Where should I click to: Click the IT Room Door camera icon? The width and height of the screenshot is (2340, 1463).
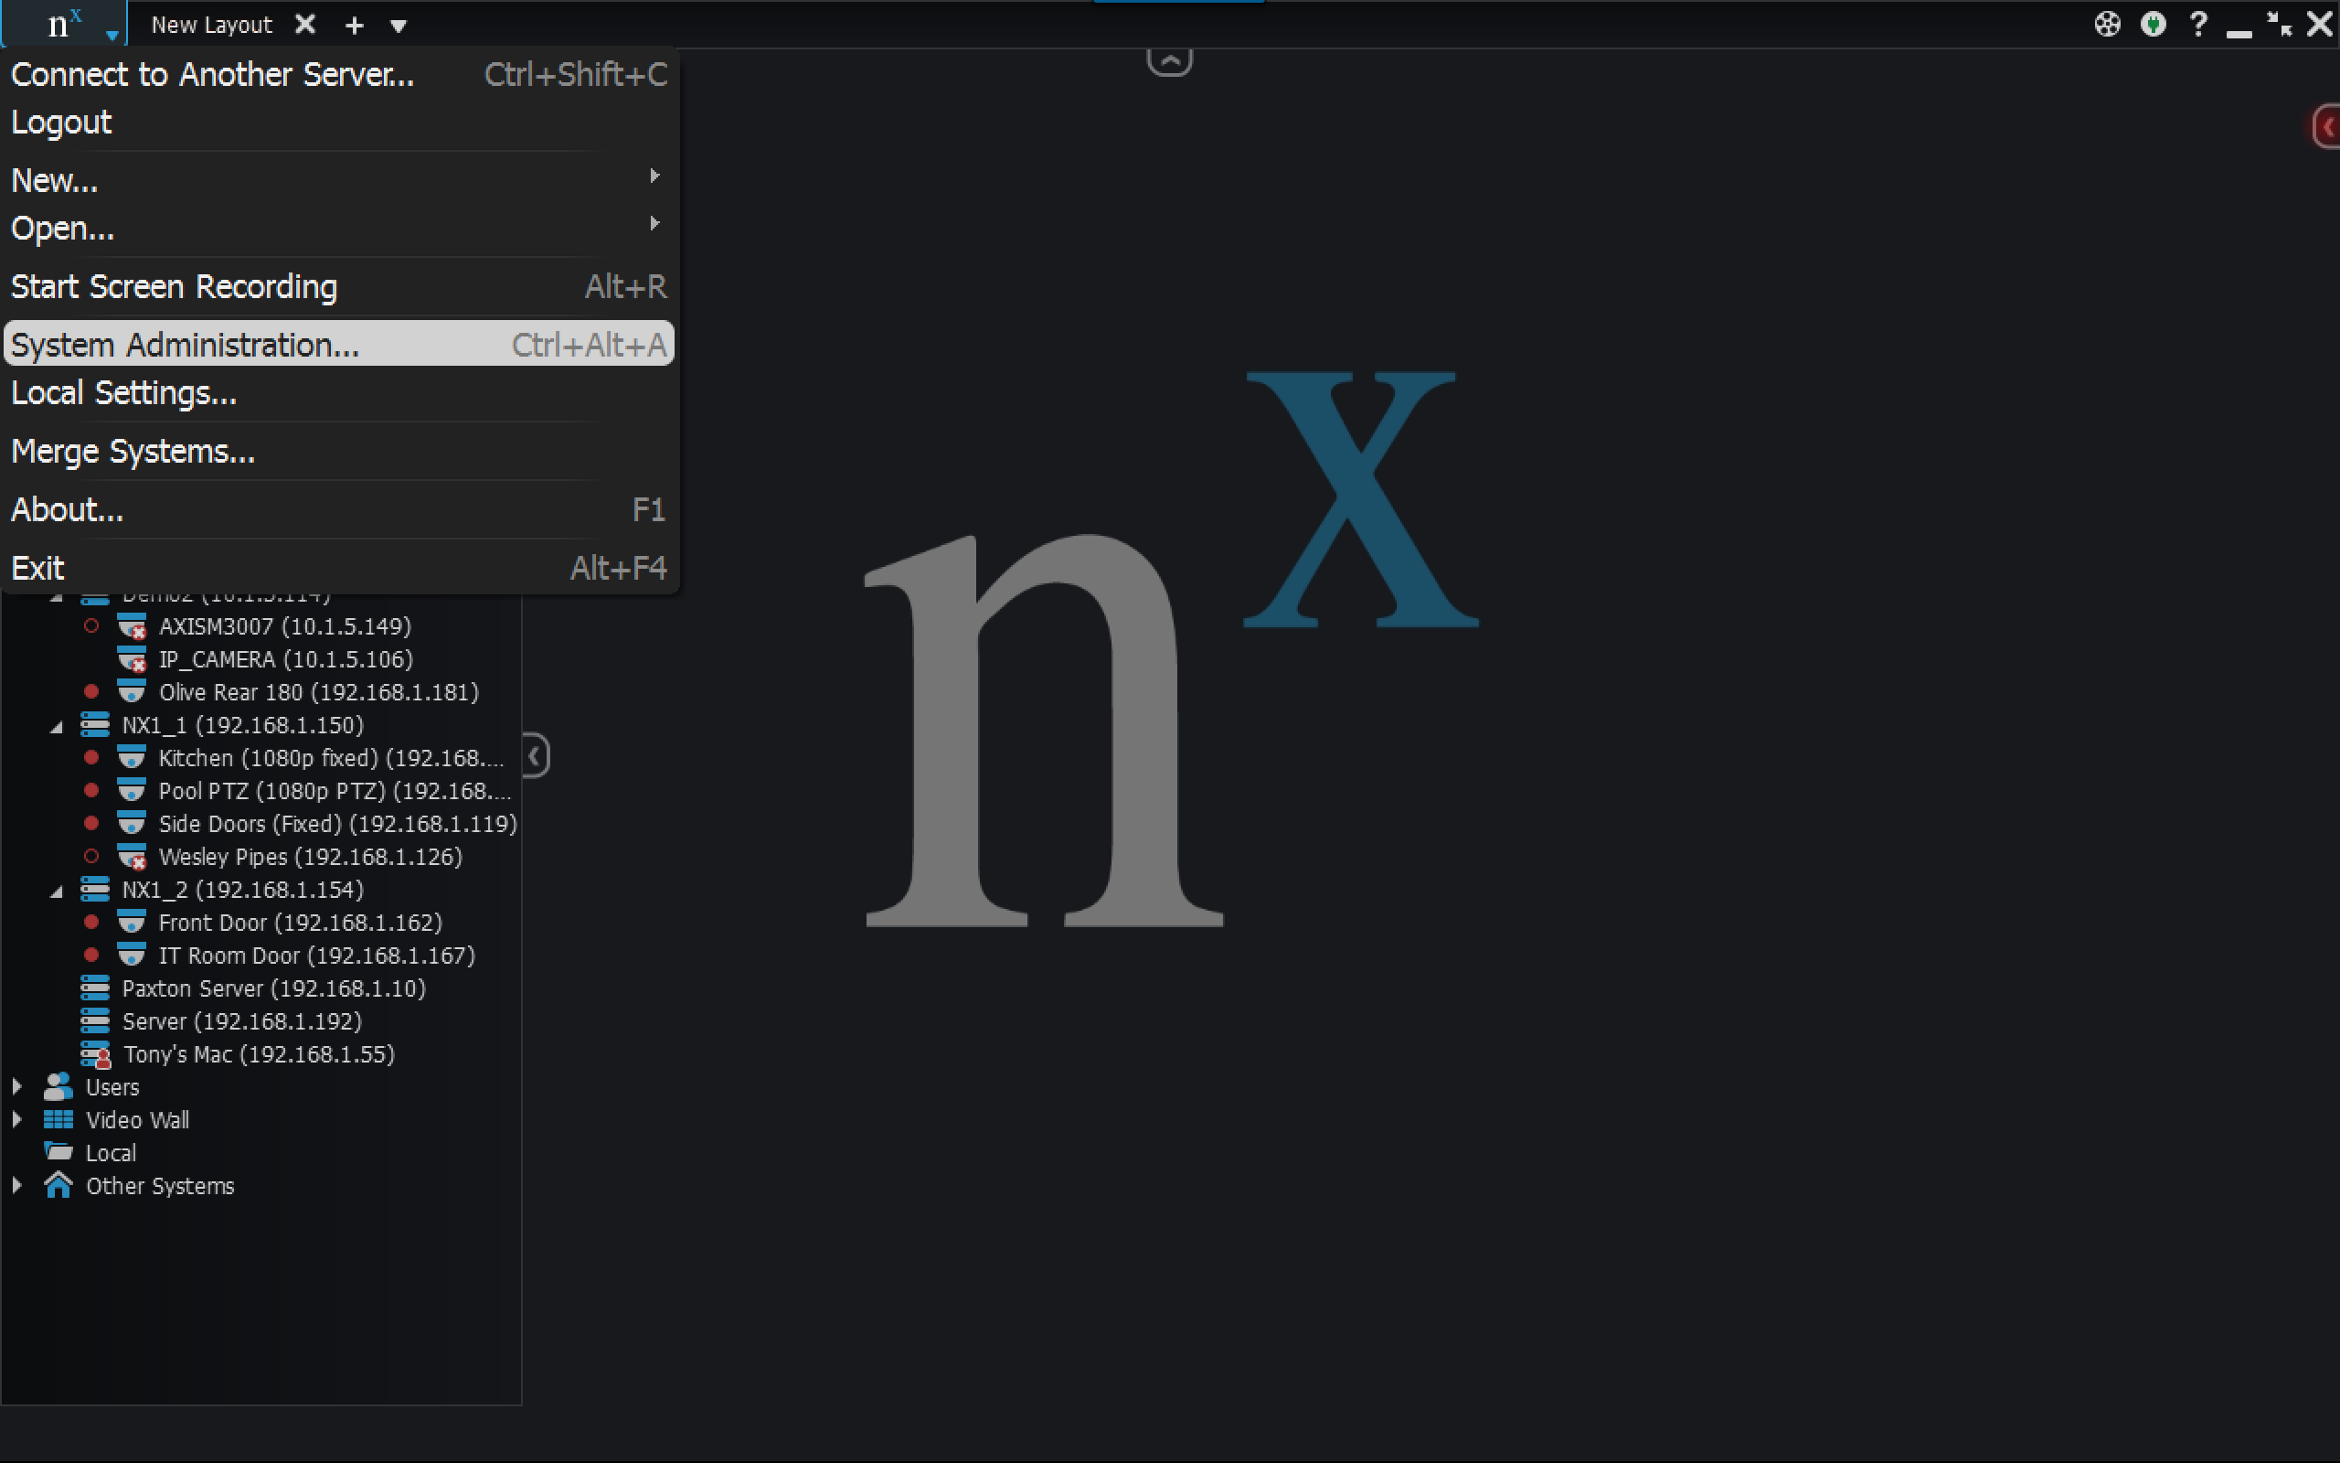pos(132,955)
